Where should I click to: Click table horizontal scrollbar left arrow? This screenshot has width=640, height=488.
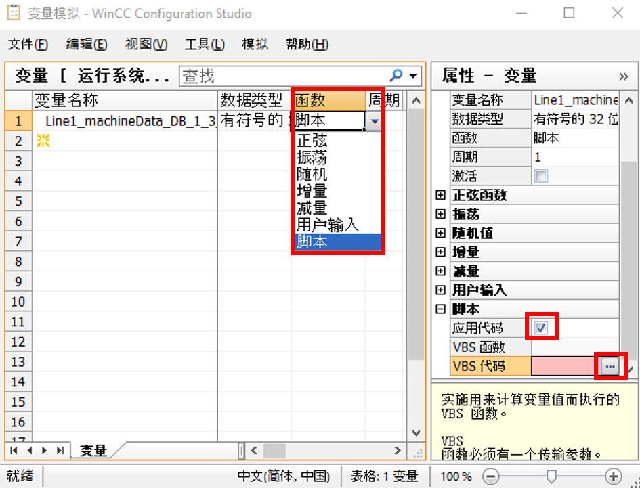point(254,451)
